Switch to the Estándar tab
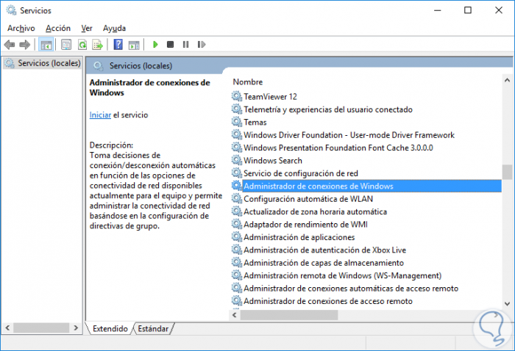The height and width of the screenshot is (351, 515). pos(153,329)
